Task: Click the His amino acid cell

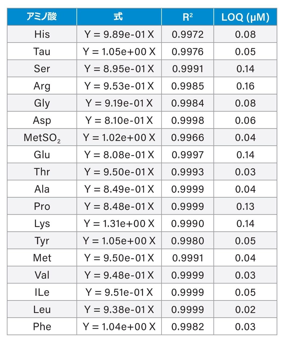Action: pyautogui.click(x=42, y=34)
